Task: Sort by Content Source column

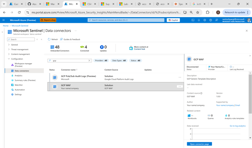Action: click(111, 70)
